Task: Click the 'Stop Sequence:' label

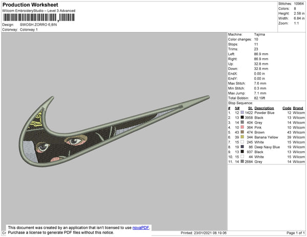Action: [240, 103]
